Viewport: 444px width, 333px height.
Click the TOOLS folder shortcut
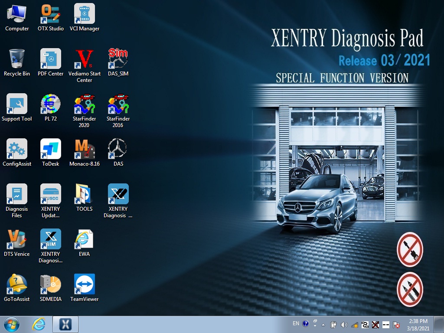85,198
